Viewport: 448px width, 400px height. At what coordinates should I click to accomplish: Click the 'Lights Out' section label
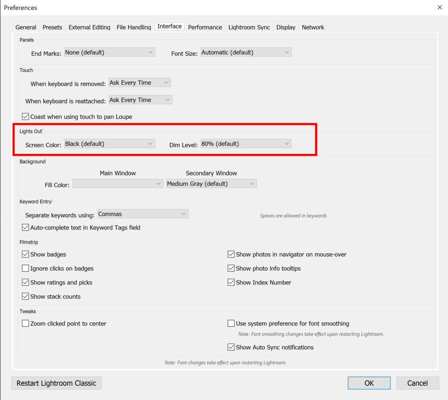point(31,131)
